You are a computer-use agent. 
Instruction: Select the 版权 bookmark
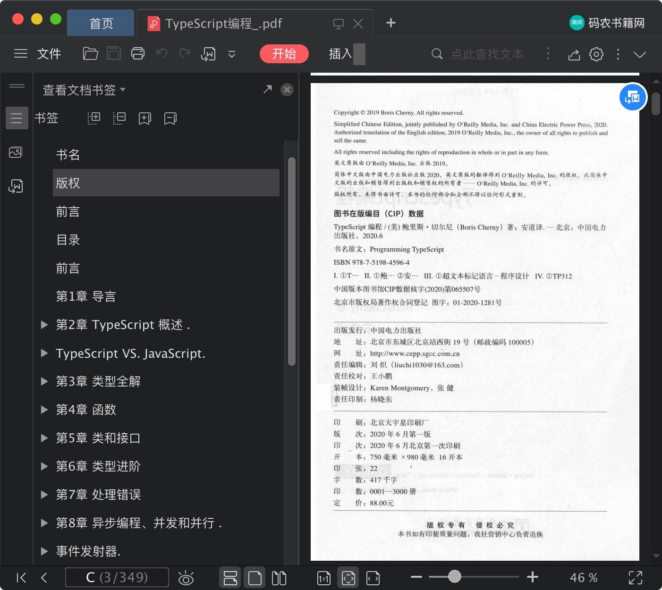pyautogui.click(x=166, y=183)
